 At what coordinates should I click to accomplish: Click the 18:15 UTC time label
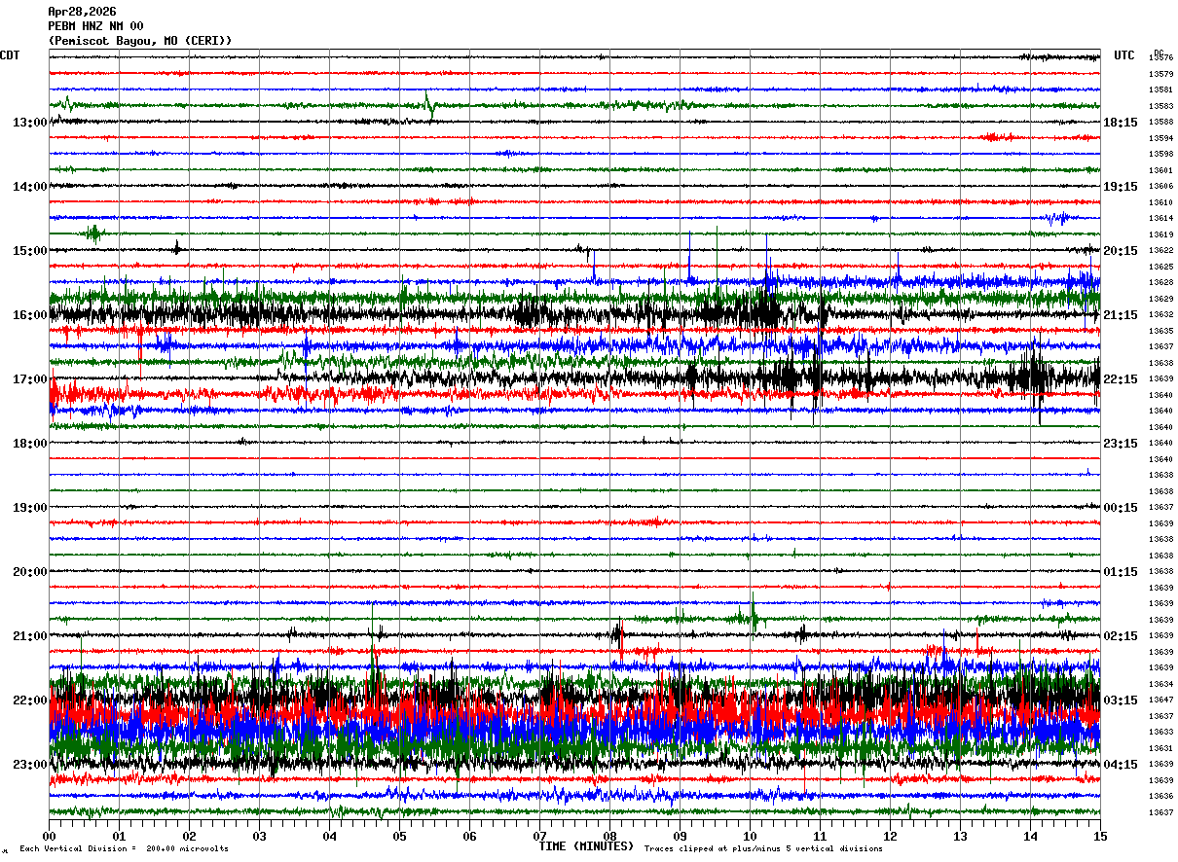click(1121, 123)
